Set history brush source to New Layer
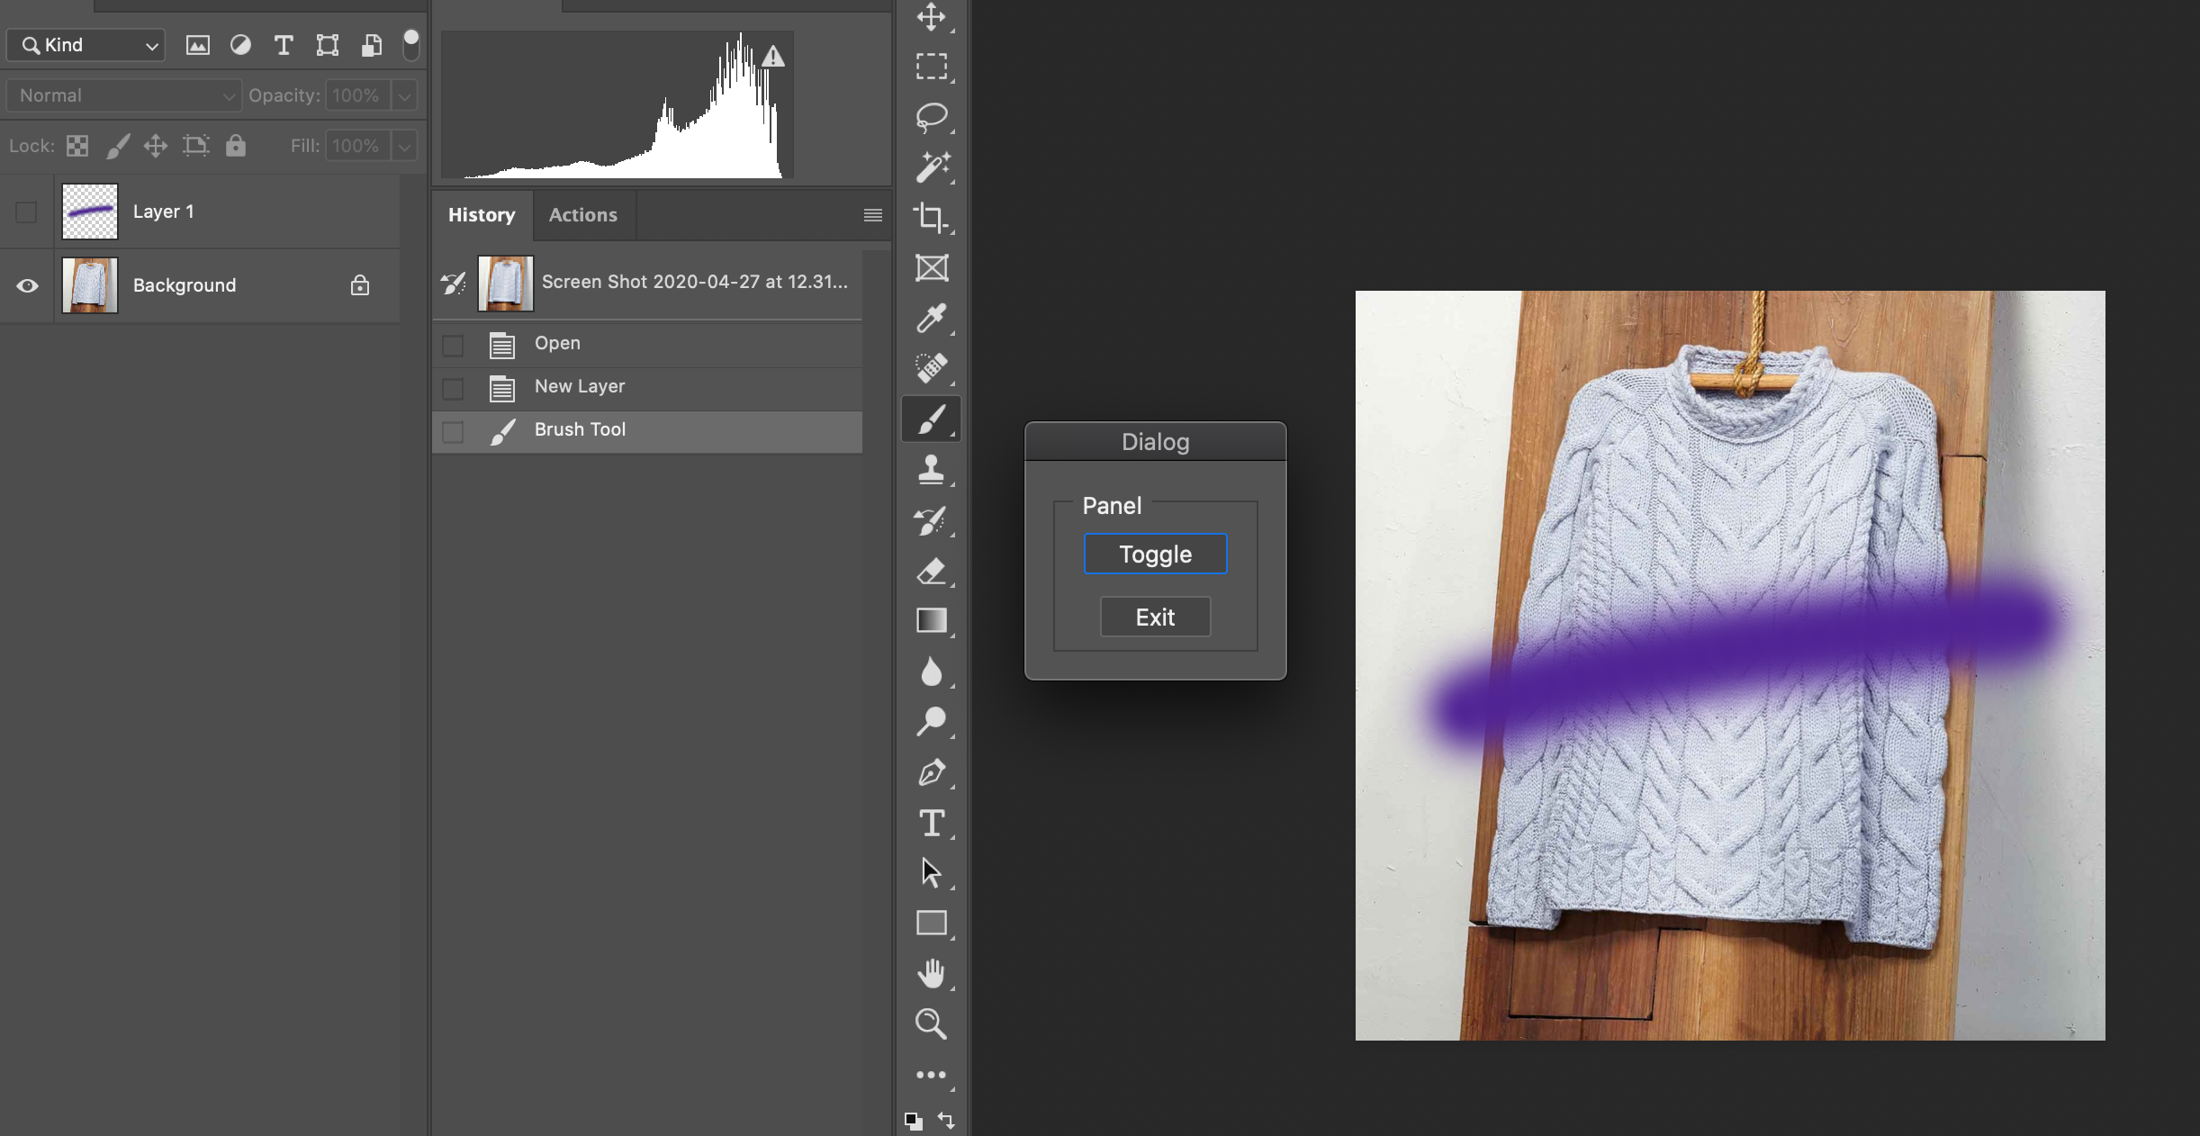2200x1136 pixels. (453, 389)
